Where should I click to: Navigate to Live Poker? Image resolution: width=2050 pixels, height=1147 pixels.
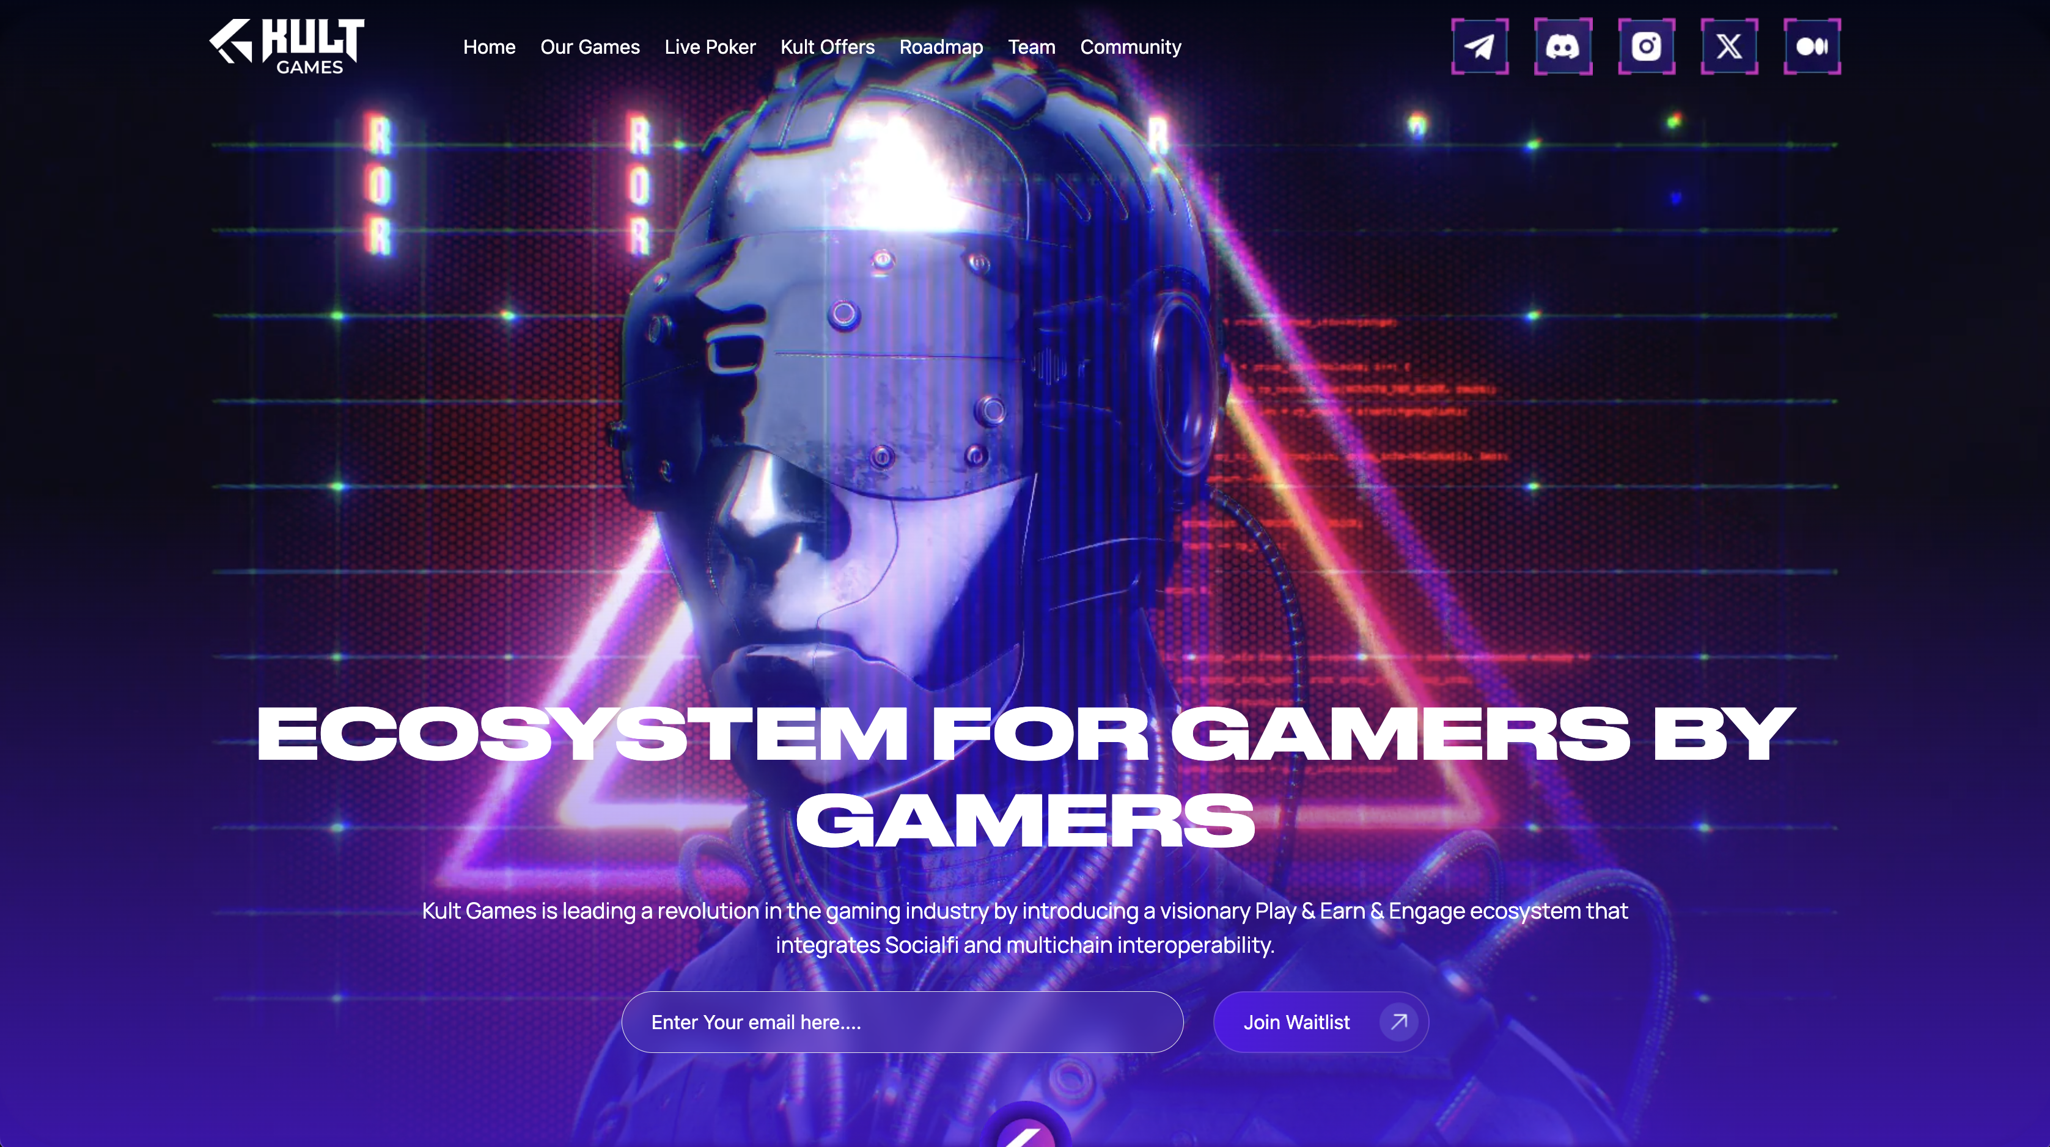709,47
